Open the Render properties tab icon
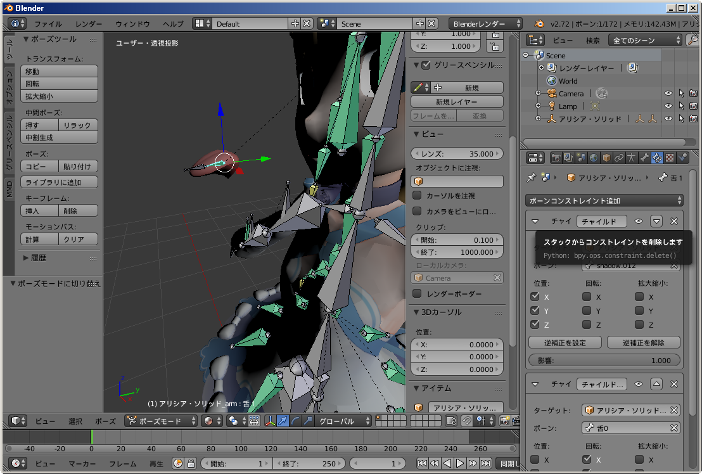Image resolution: width=702 pixels, height=474 pixels. [x=556, y=158]
